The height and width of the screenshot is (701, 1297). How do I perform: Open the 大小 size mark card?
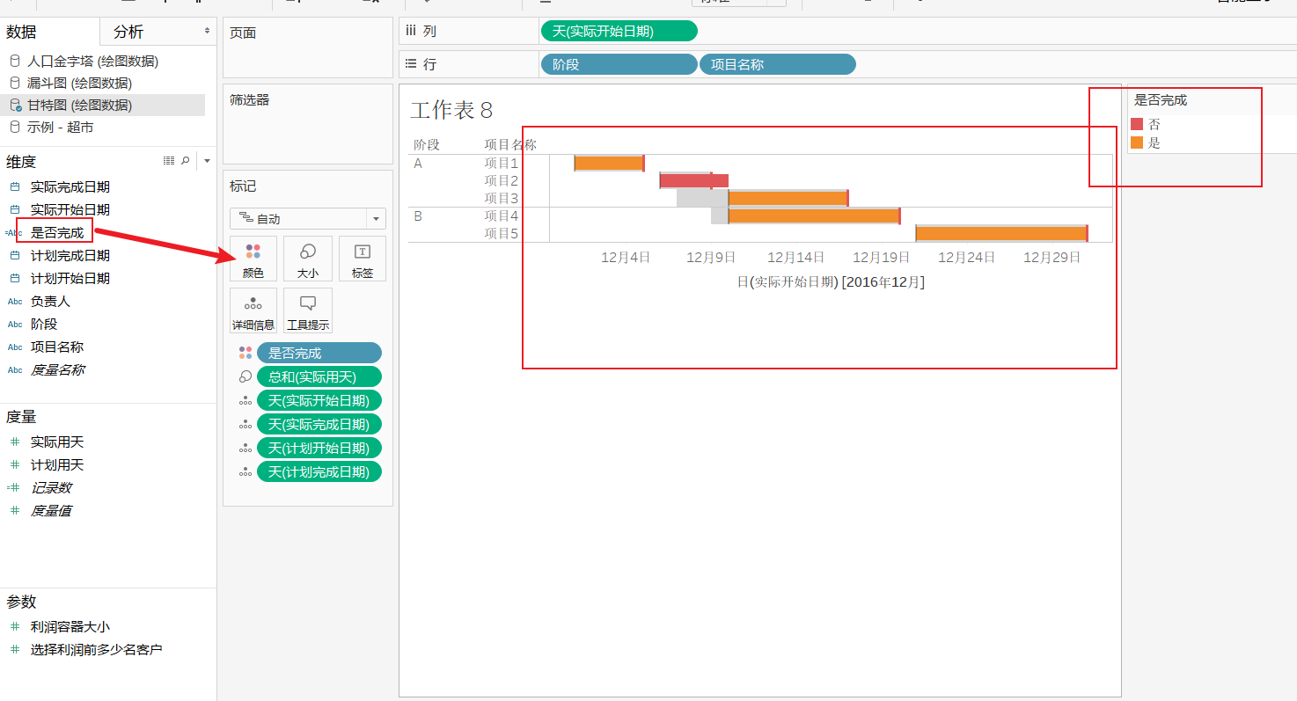tap(308, 259)
